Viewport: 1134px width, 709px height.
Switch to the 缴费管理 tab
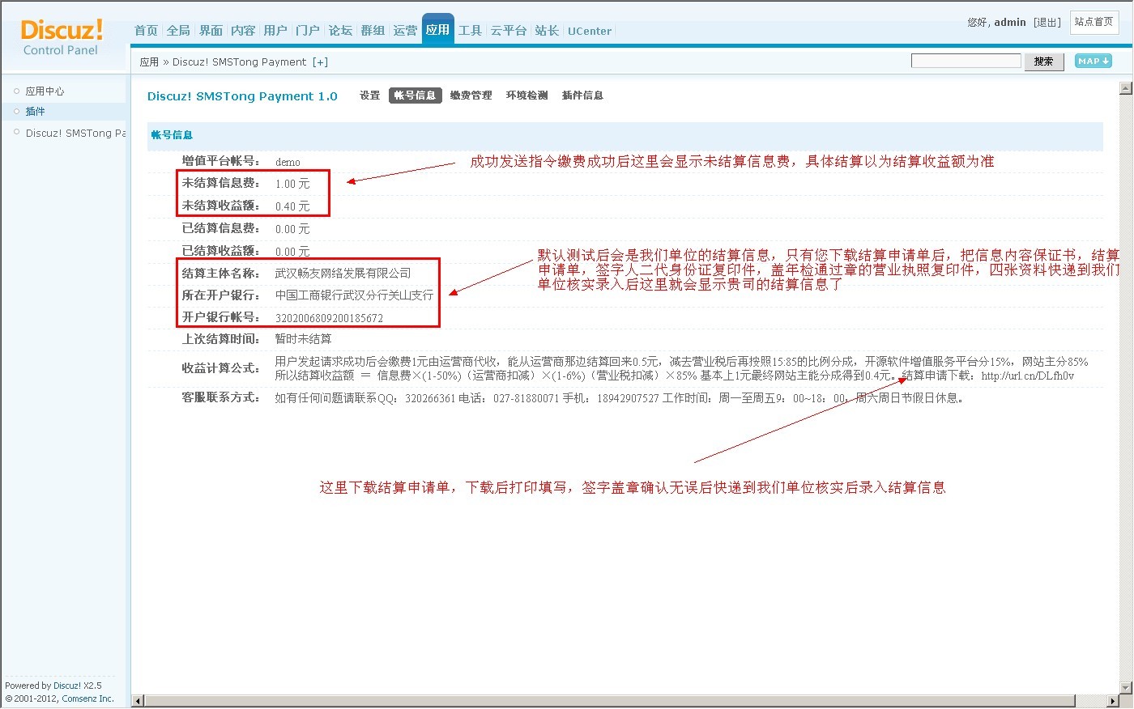point(471,96)
